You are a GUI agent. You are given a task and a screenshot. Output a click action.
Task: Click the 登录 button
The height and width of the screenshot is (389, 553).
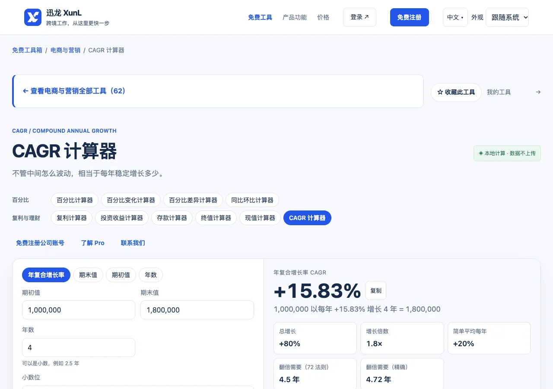click(x=359, y=17)
